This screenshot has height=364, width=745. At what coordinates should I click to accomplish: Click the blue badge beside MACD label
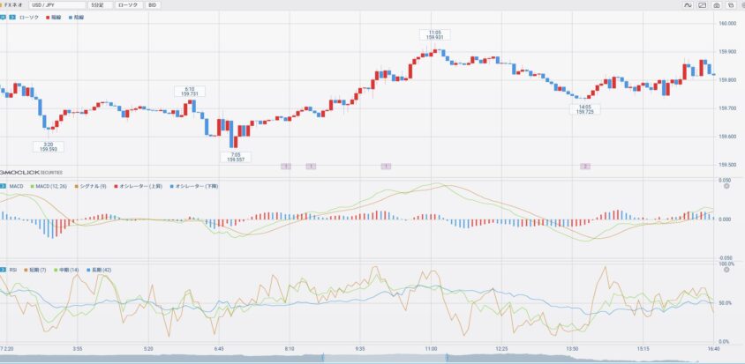(x=3, y=186)
